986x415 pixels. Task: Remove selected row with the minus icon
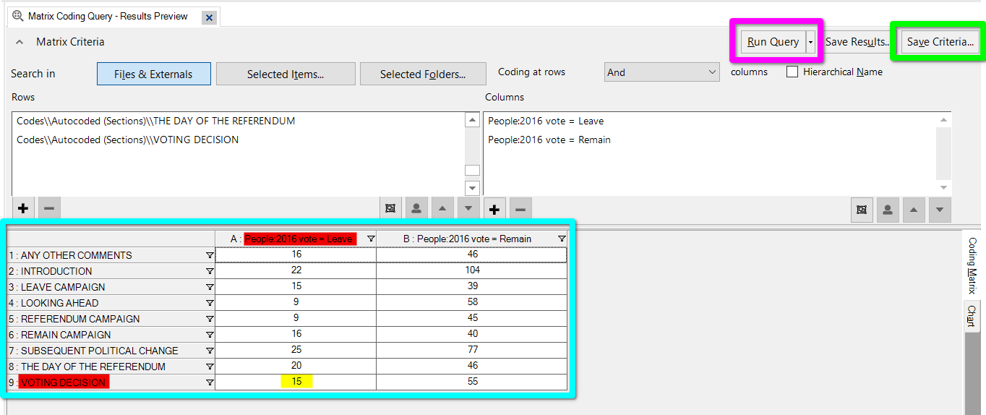tap(49, 208)
